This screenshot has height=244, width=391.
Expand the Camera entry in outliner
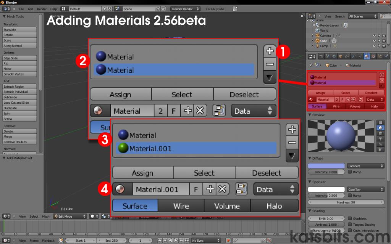(312, 35)
